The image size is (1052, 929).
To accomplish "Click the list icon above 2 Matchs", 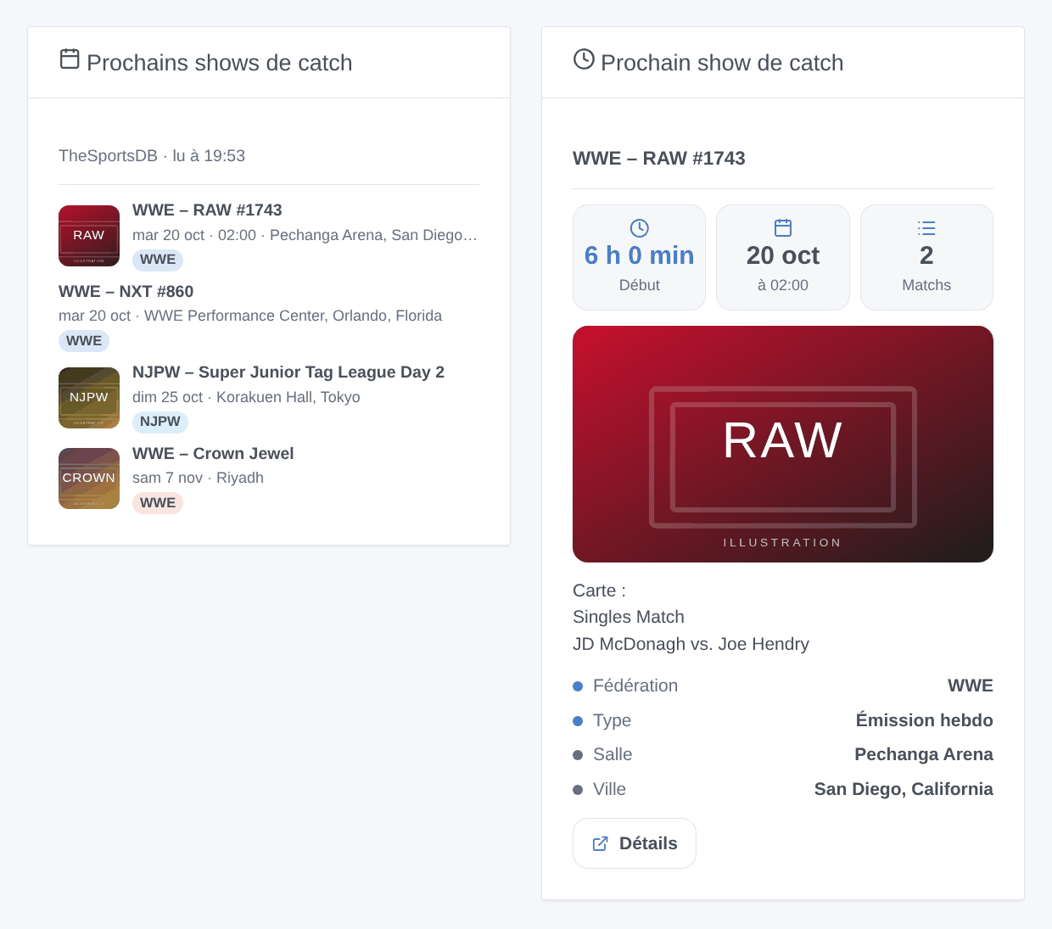I will click(x=926, y=228).
